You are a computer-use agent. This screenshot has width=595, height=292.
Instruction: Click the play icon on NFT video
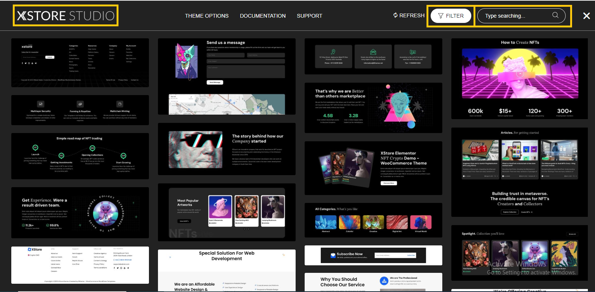pyautogui.click(x=520, y=74)
